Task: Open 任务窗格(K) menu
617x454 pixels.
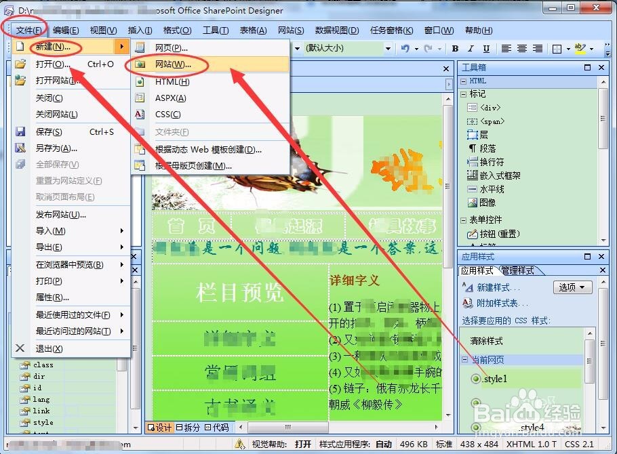Action: [391, 30]
